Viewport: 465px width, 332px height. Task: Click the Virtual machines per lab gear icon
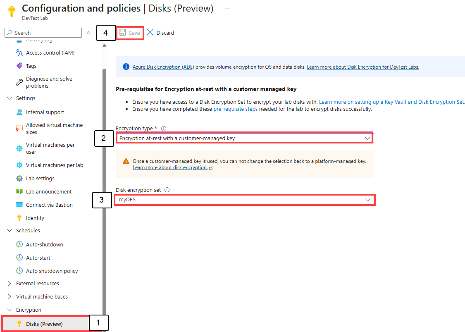coord(19,165)
